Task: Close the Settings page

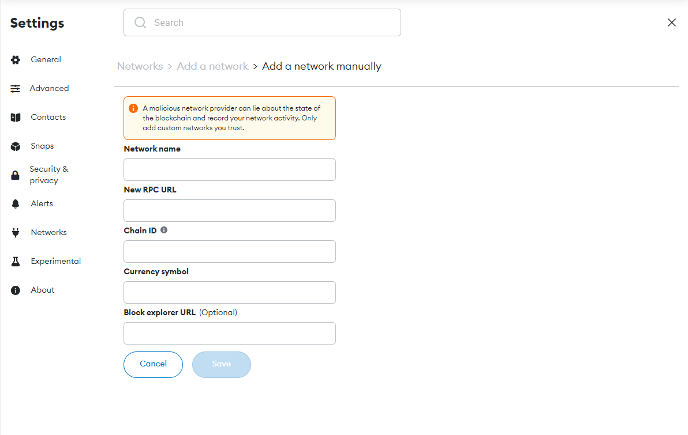Action: click(x=672, y=22)
